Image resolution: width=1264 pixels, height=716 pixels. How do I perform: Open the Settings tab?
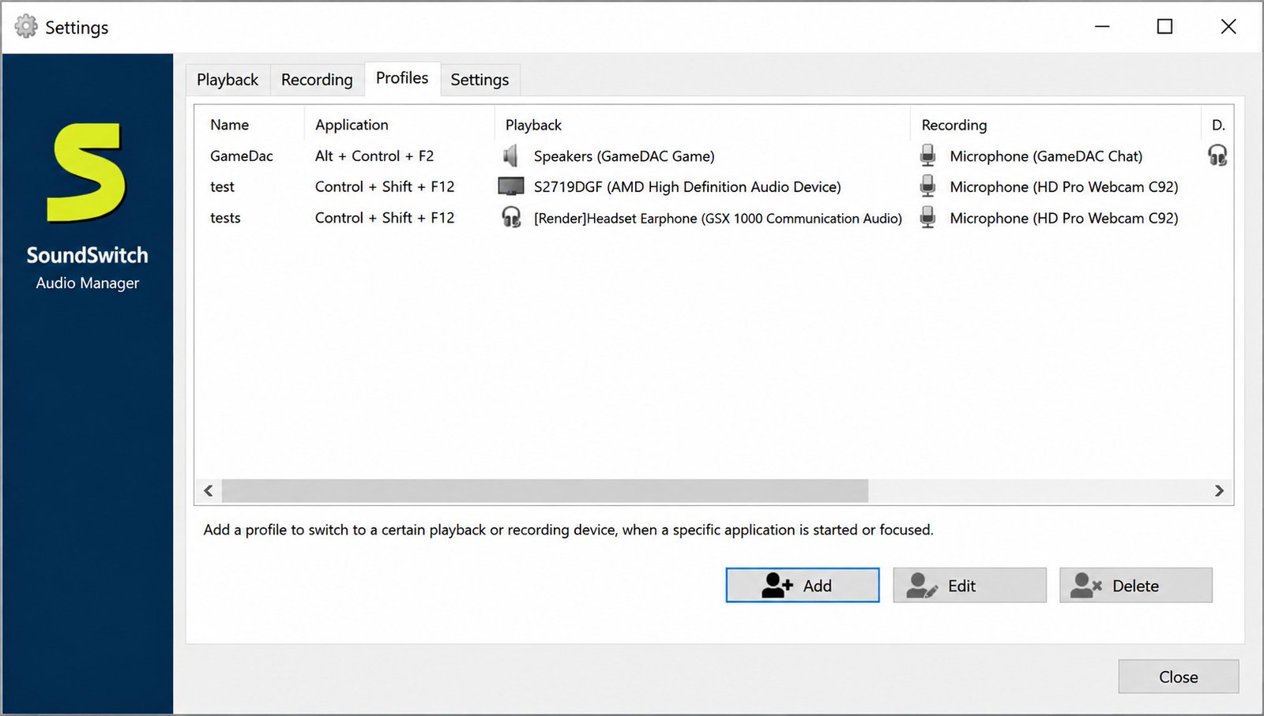480,80
